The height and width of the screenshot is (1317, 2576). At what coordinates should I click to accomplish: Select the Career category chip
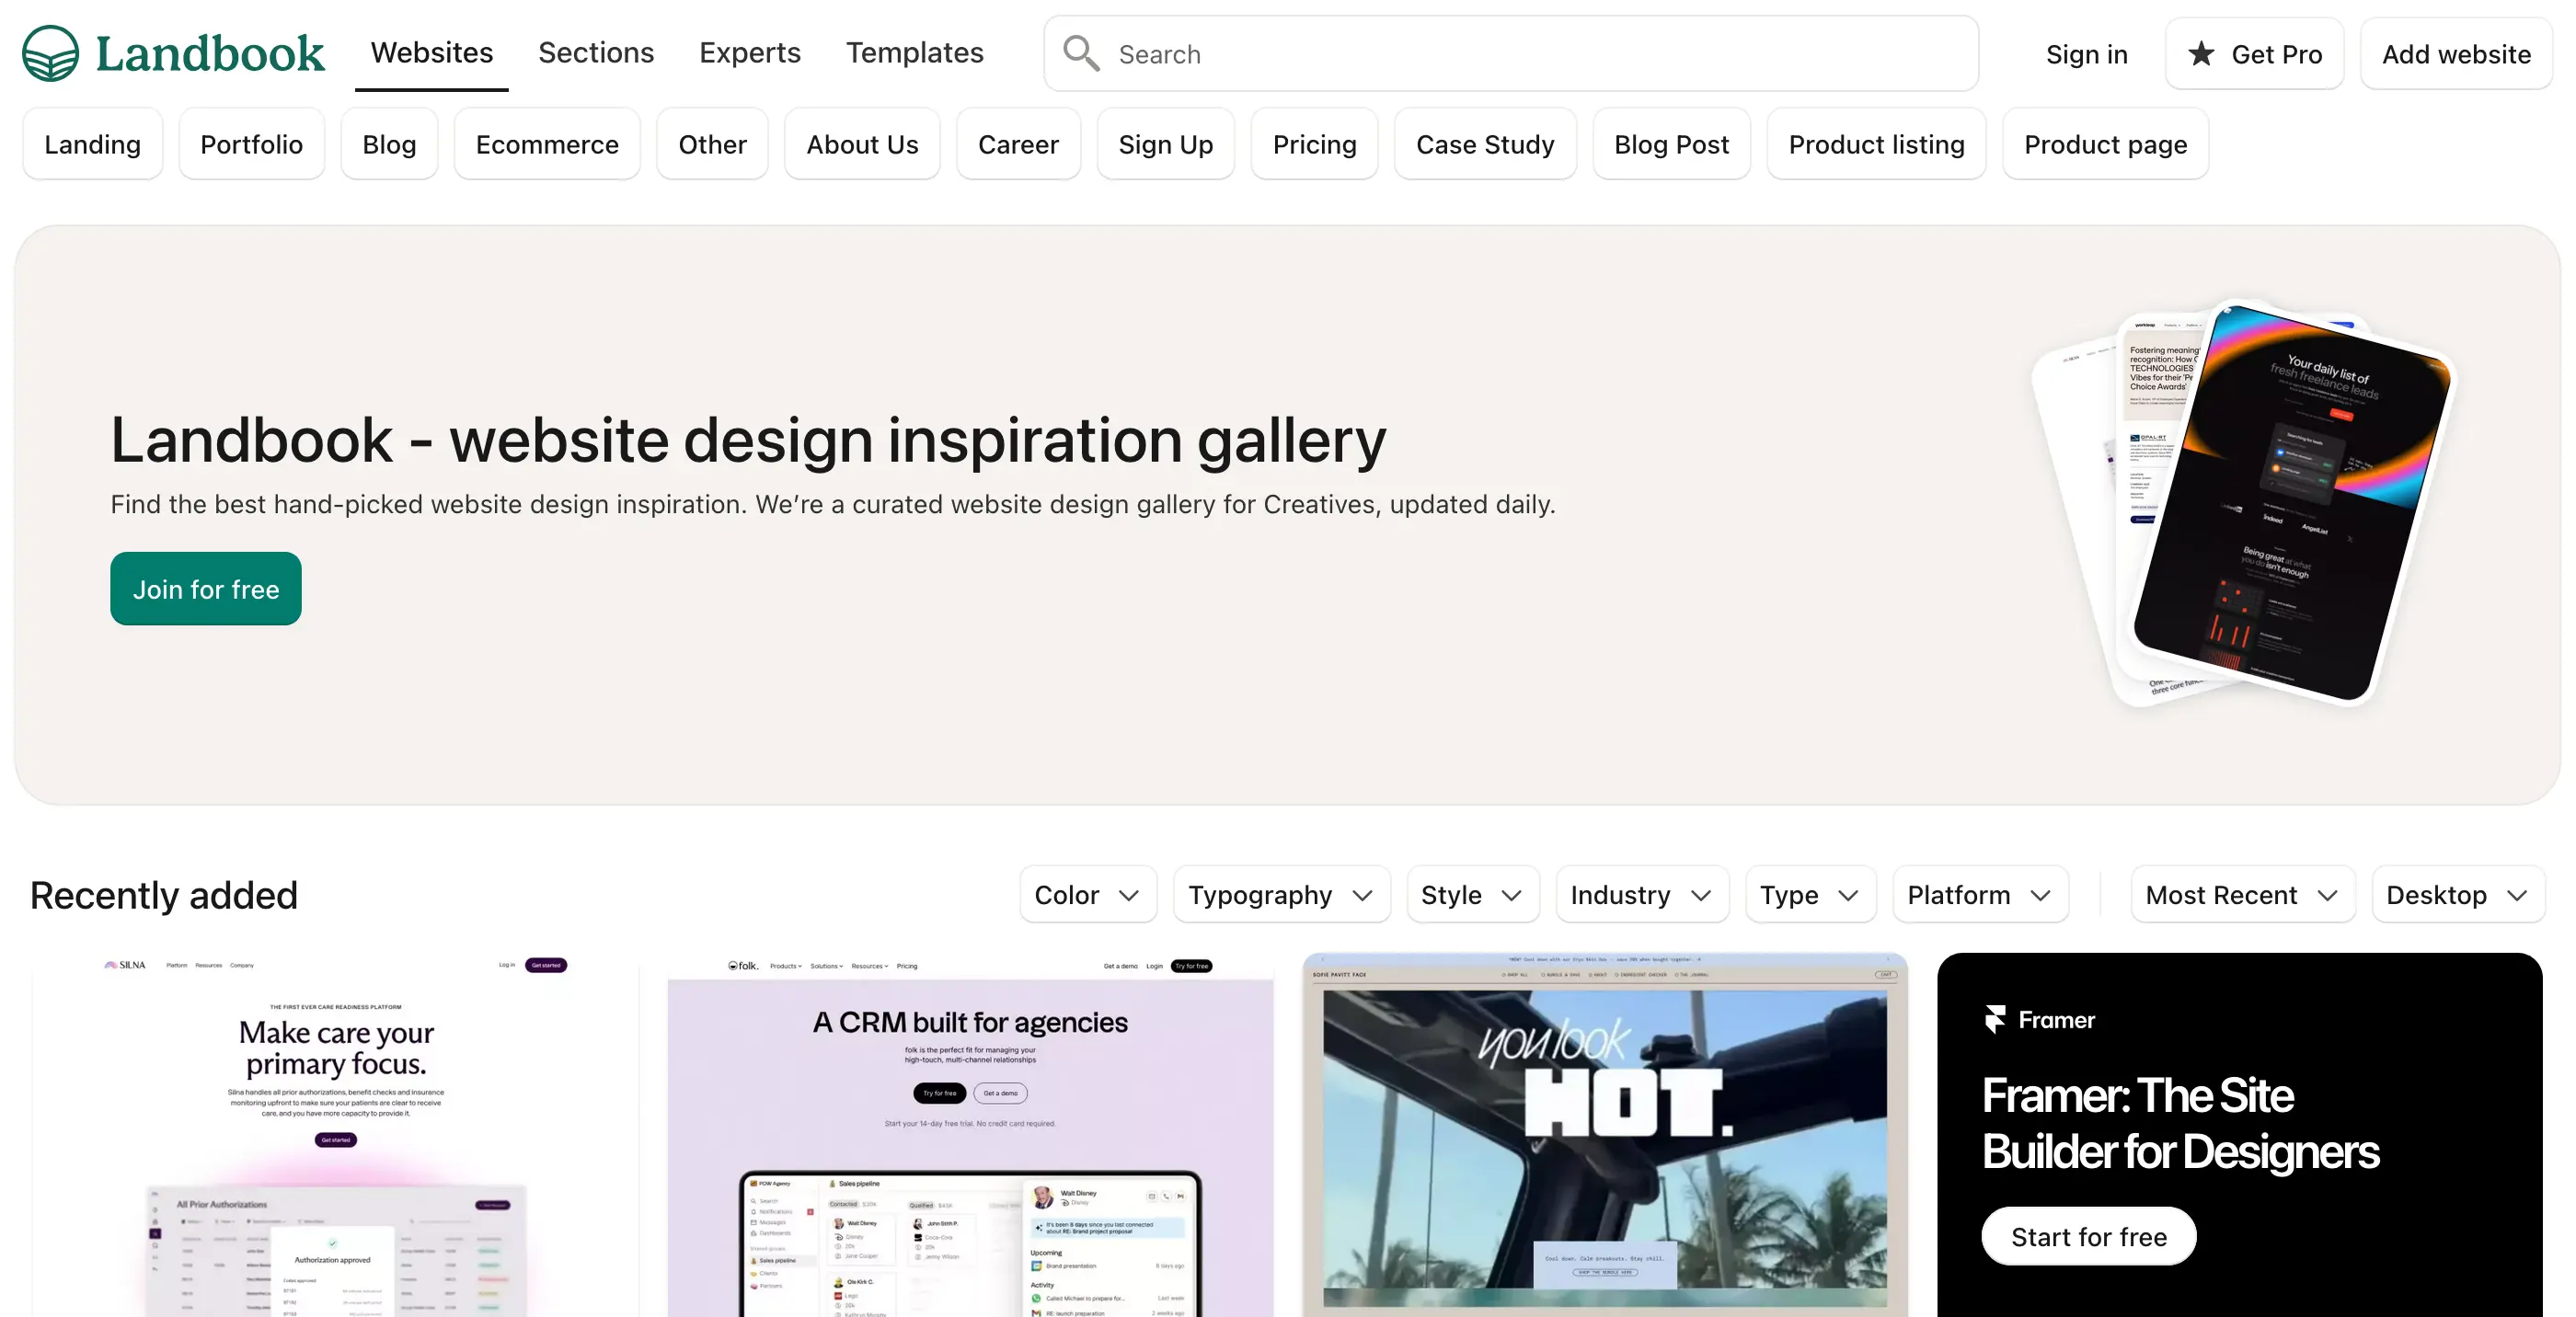1018,144
